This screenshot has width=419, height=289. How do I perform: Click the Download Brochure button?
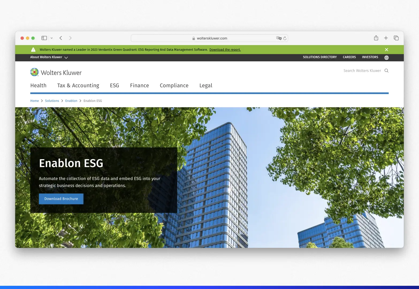61,199
